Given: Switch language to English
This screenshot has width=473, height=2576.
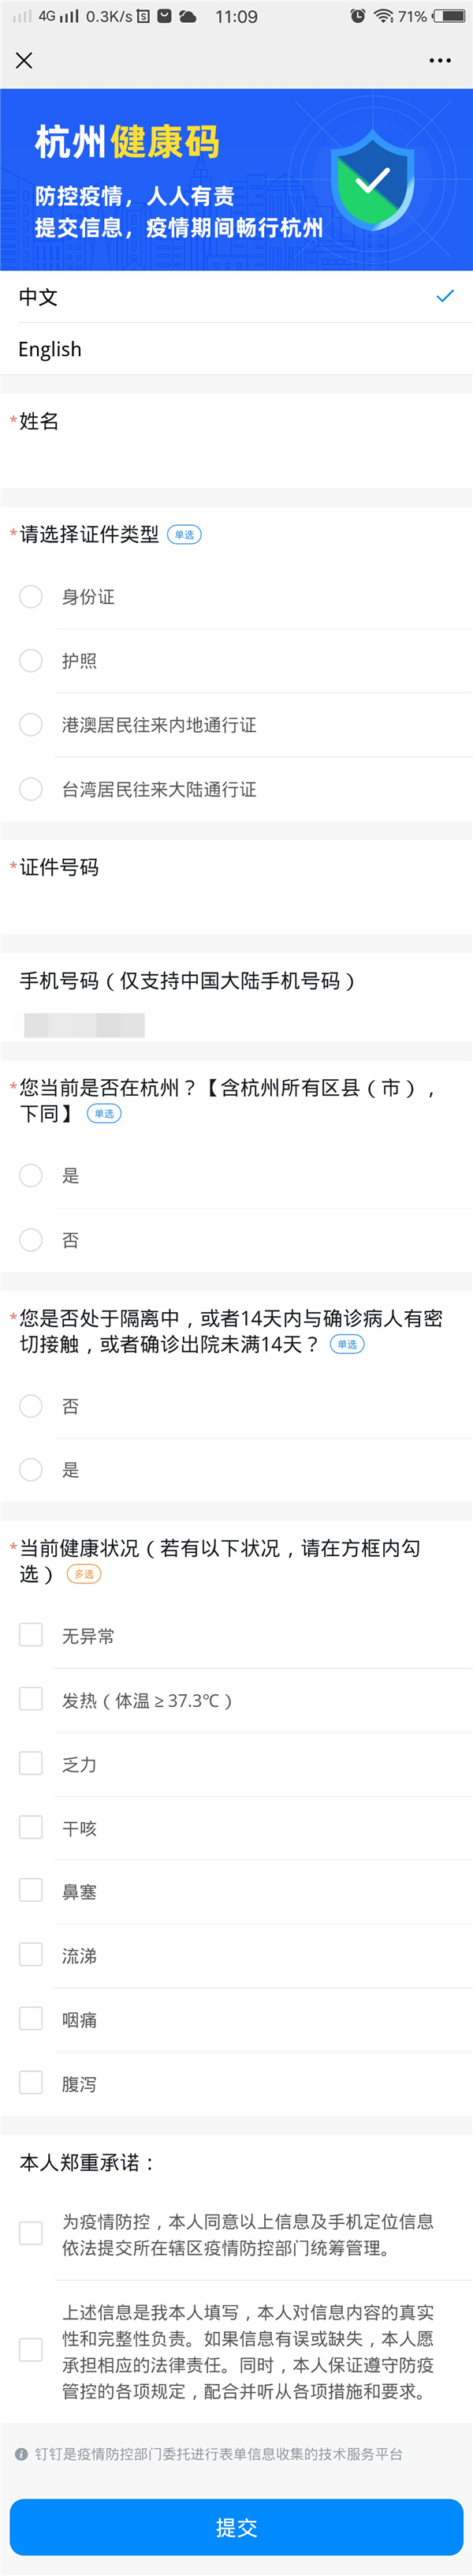Looking at the screenshot, I should pyautogui.click(x=50, y=349).
